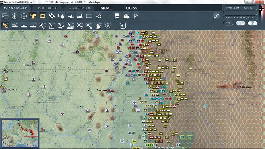Click the Saratov city label
Viewport: 265px width, 149px height.
(102, 90)
